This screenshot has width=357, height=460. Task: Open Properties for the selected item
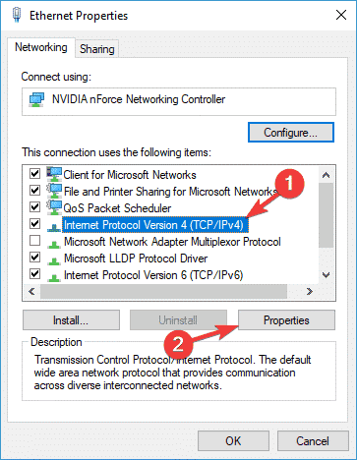(x=286, y=320)
